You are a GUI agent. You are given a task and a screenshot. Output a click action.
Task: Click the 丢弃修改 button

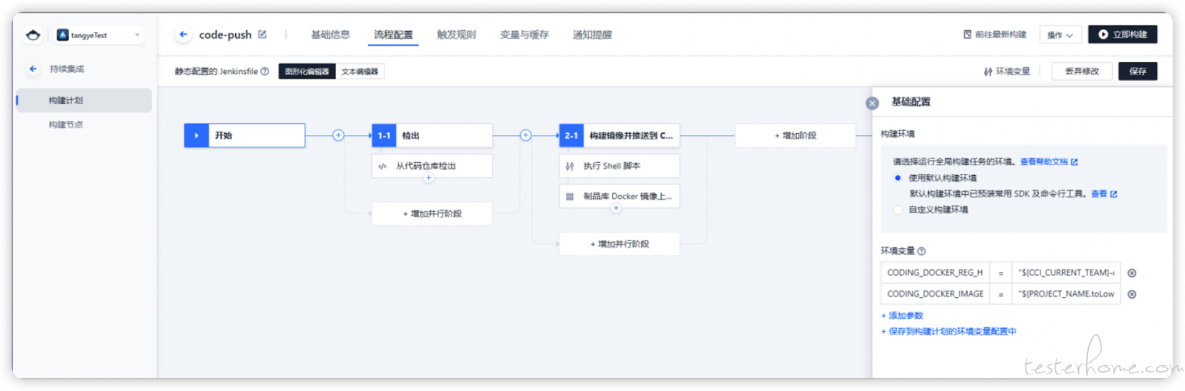pos(1082,72)
